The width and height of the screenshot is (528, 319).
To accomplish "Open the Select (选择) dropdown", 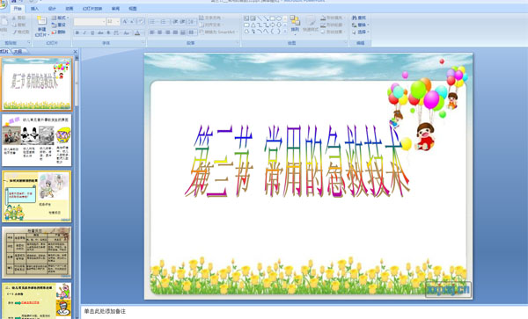I will [x=360, y=32].
